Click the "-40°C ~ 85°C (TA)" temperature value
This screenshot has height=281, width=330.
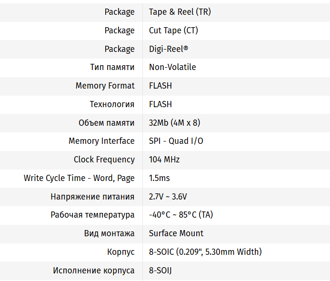(181, 215)
